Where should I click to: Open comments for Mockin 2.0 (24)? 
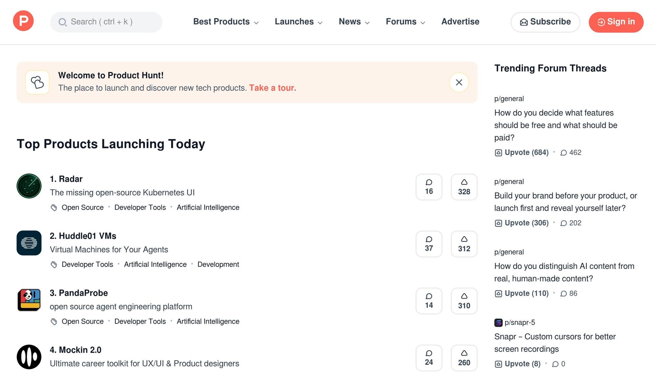click(x=429, y=358)
